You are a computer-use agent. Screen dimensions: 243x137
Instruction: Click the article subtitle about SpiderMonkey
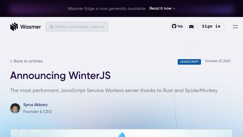114,90
